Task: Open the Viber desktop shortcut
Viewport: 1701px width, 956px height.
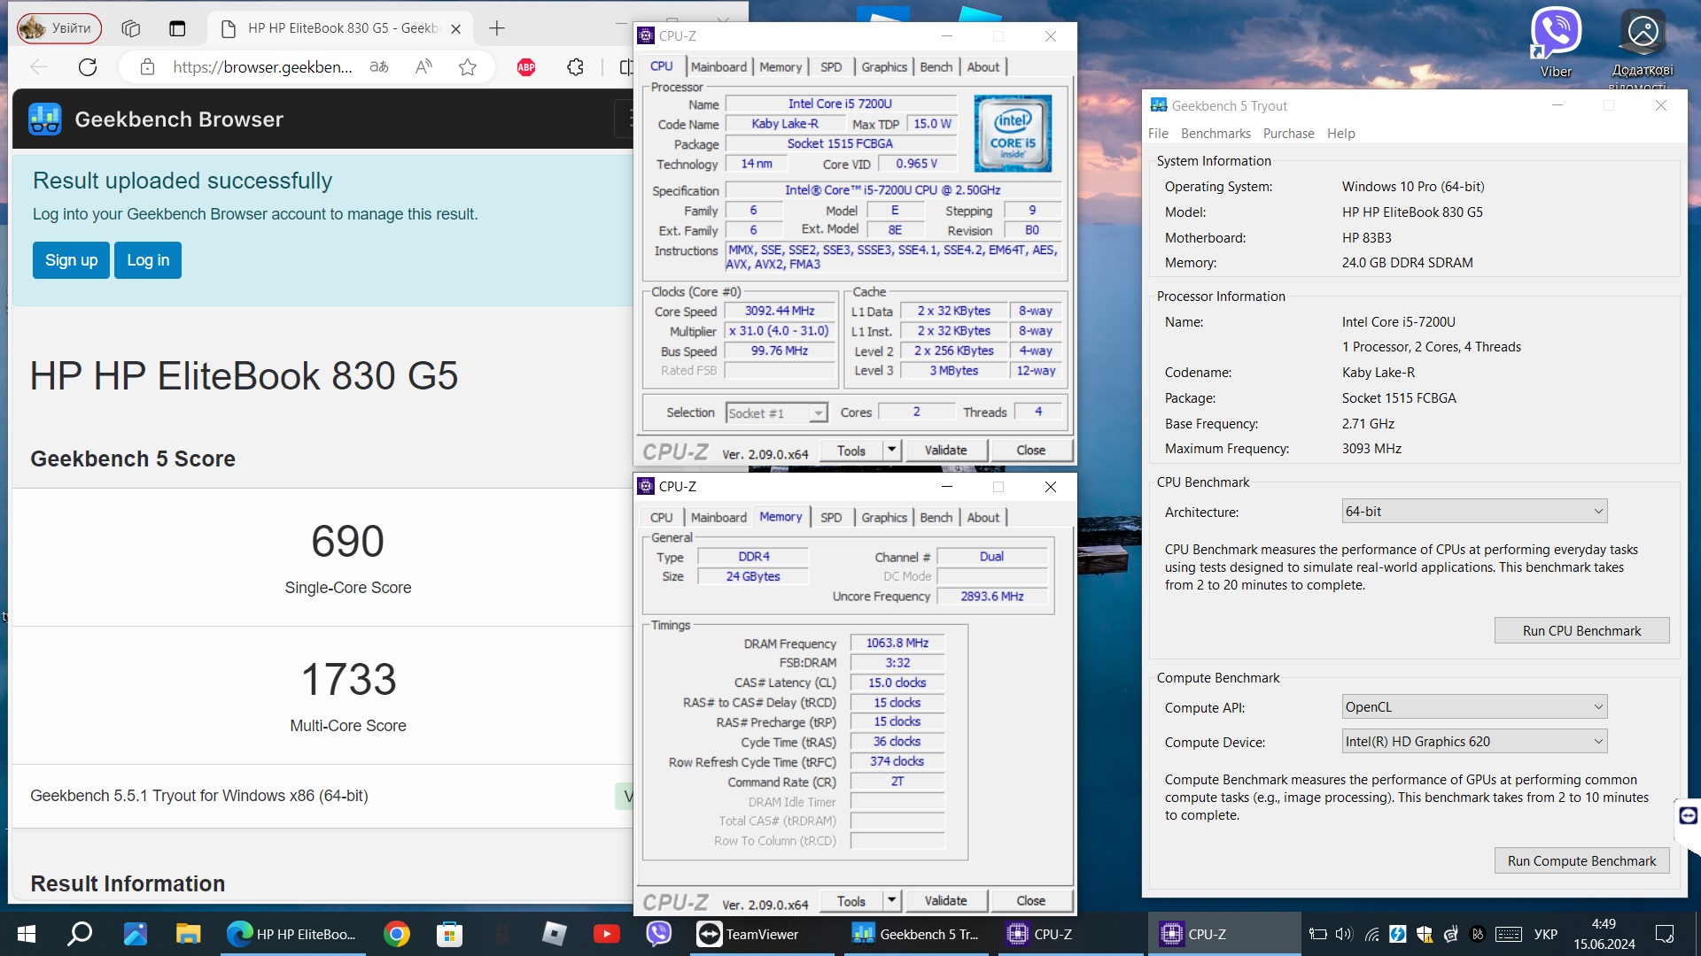Action: pos(1556,42)
